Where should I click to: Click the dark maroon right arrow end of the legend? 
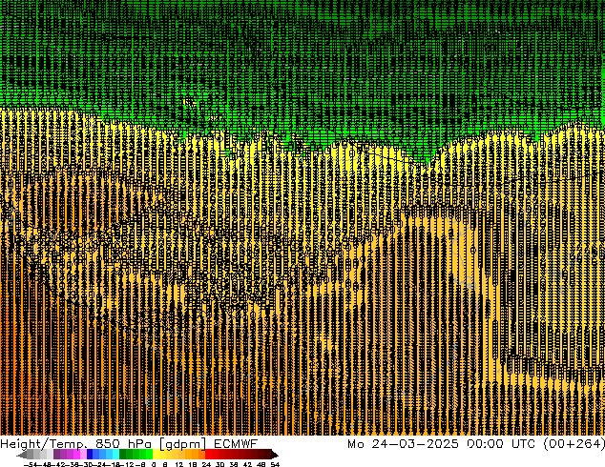[274, 455]
